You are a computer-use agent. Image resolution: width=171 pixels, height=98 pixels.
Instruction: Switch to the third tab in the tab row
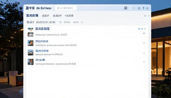(x=57, y=16)
